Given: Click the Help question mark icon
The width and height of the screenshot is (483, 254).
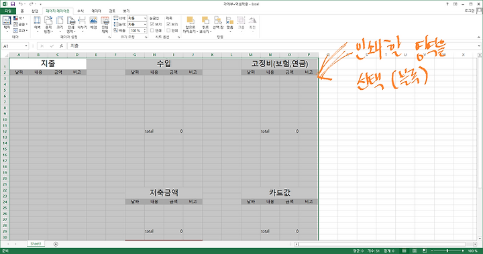Looking at the screenshot, I should point(447,4).
